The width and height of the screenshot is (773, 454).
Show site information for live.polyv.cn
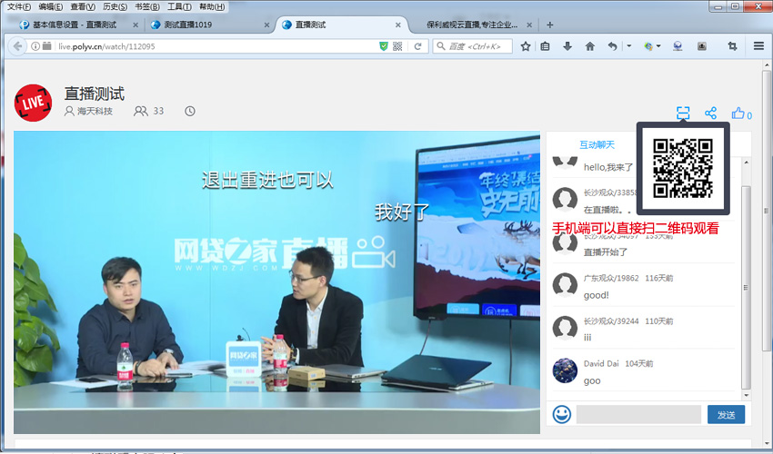click(x=35, y=46)
